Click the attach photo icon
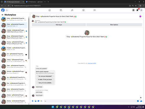 click(x=36, y=101)
